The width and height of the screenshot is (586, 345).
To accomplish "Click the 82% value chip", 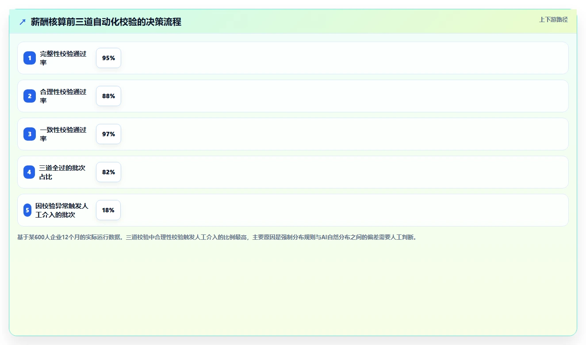I will point(108,172).
